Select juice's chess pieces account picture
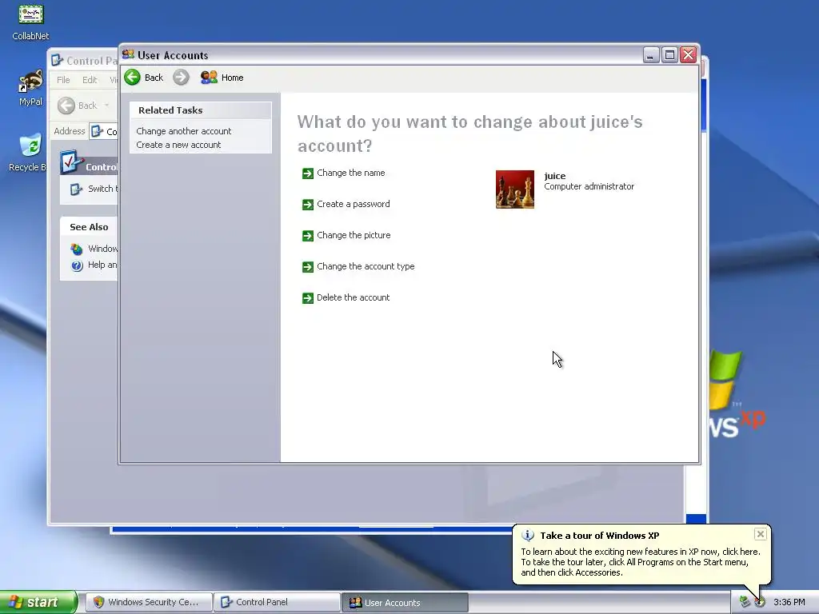819x614 pixels. [515, 189]
